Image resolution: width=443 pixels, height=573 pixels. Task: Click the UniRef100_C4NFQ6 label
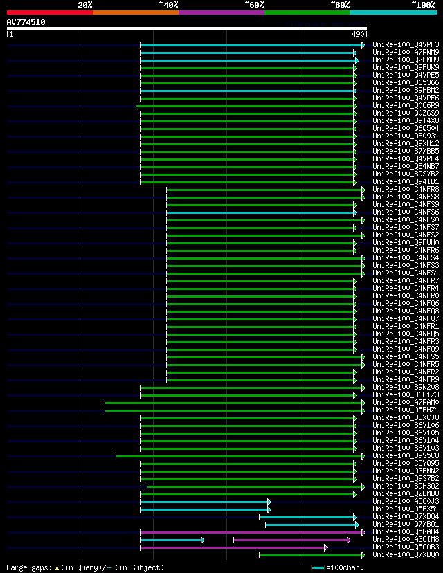(x=406, y=303)
